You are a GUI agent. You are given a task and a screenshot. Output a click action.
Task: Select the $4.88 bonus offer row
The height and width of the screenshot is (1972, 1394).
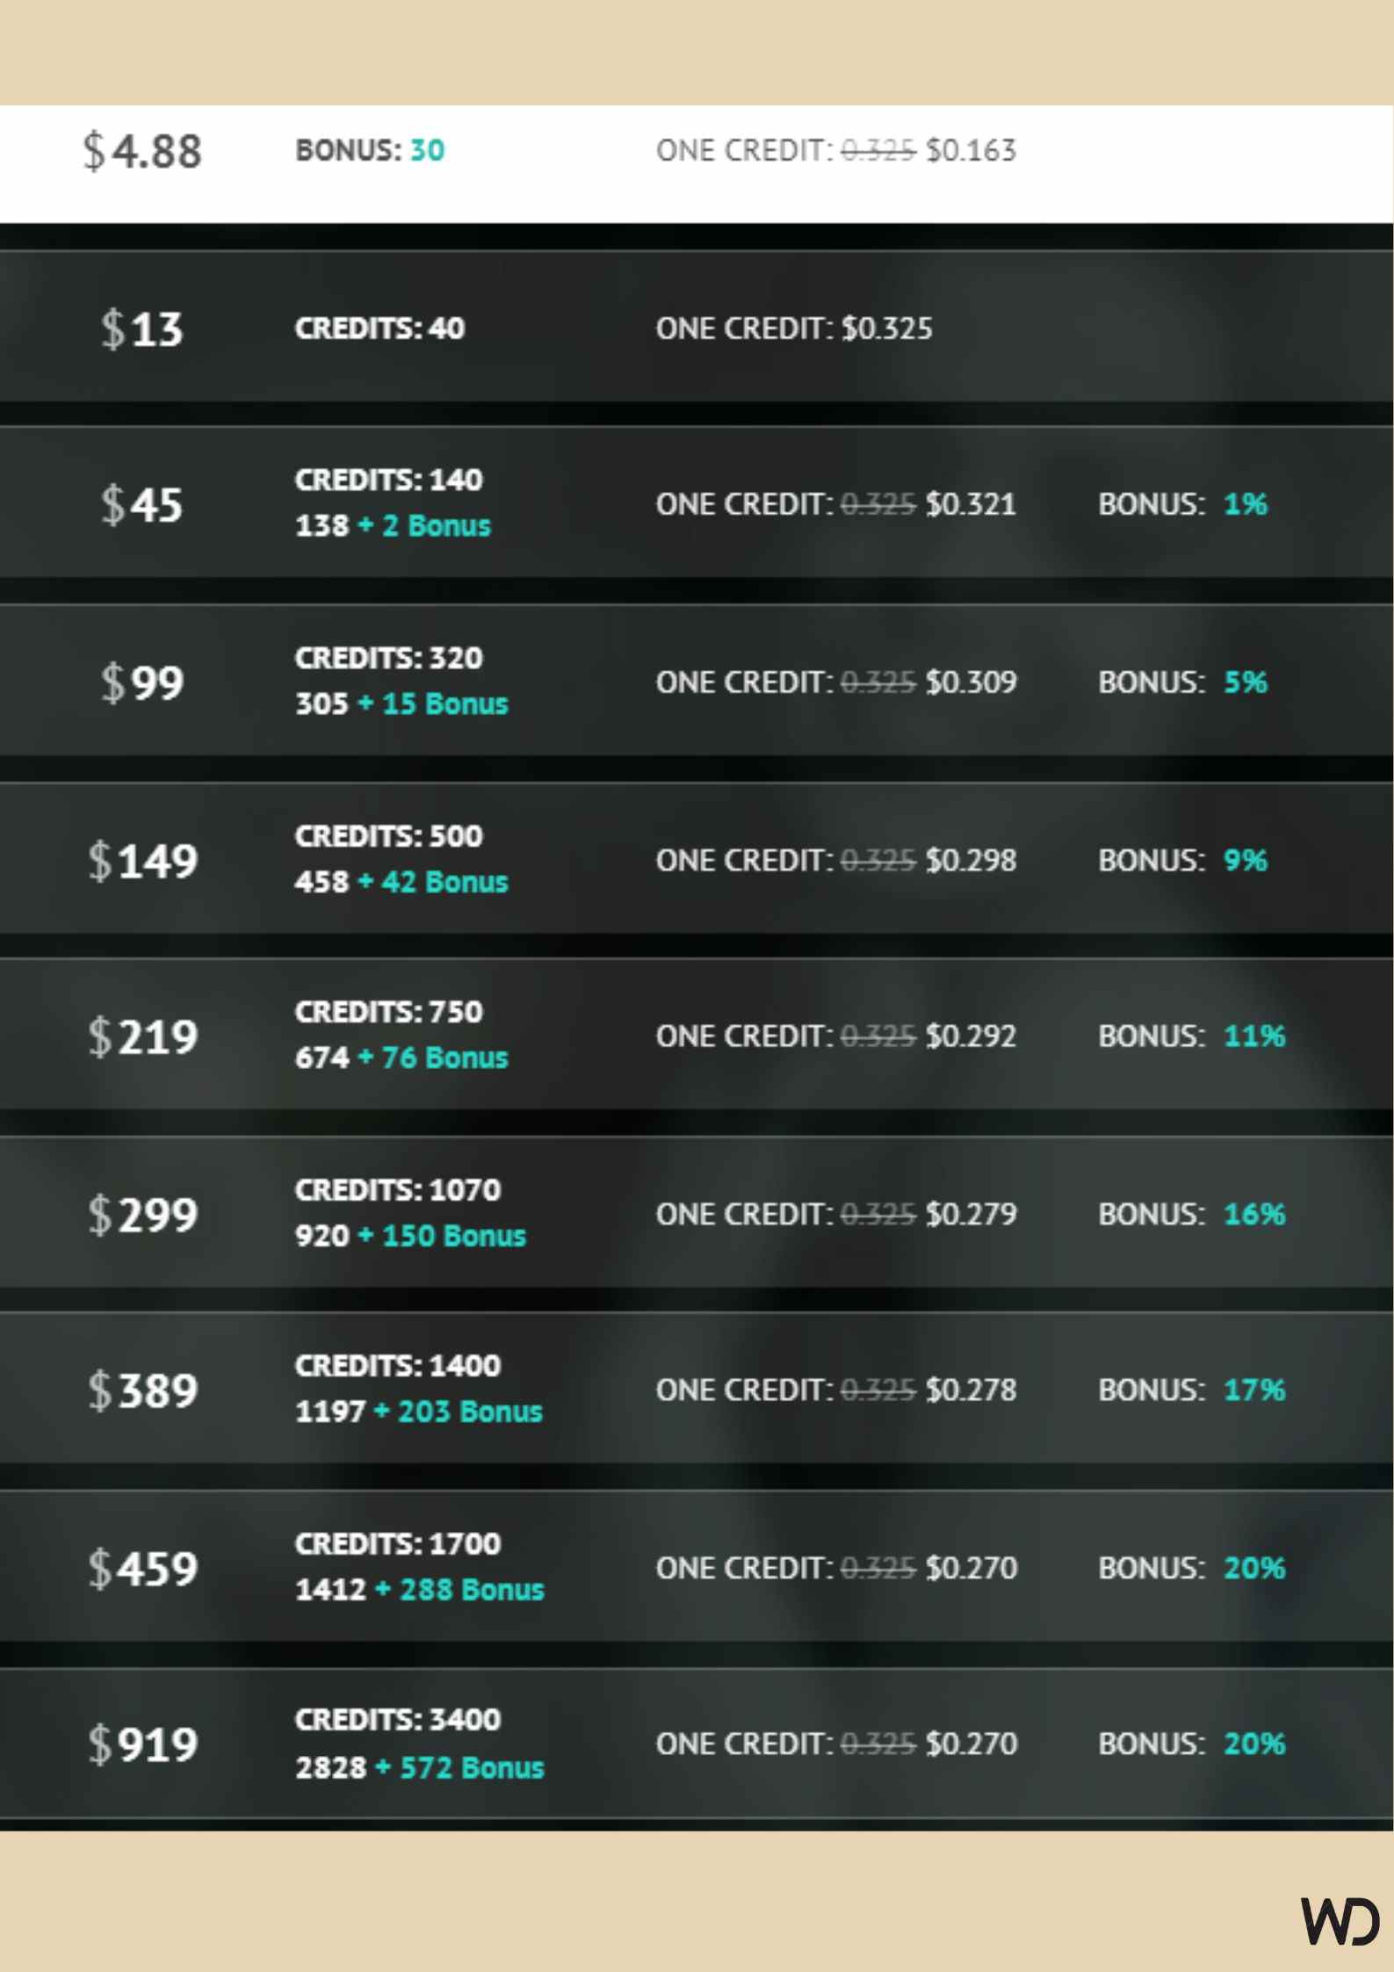(x=697, y=163)
